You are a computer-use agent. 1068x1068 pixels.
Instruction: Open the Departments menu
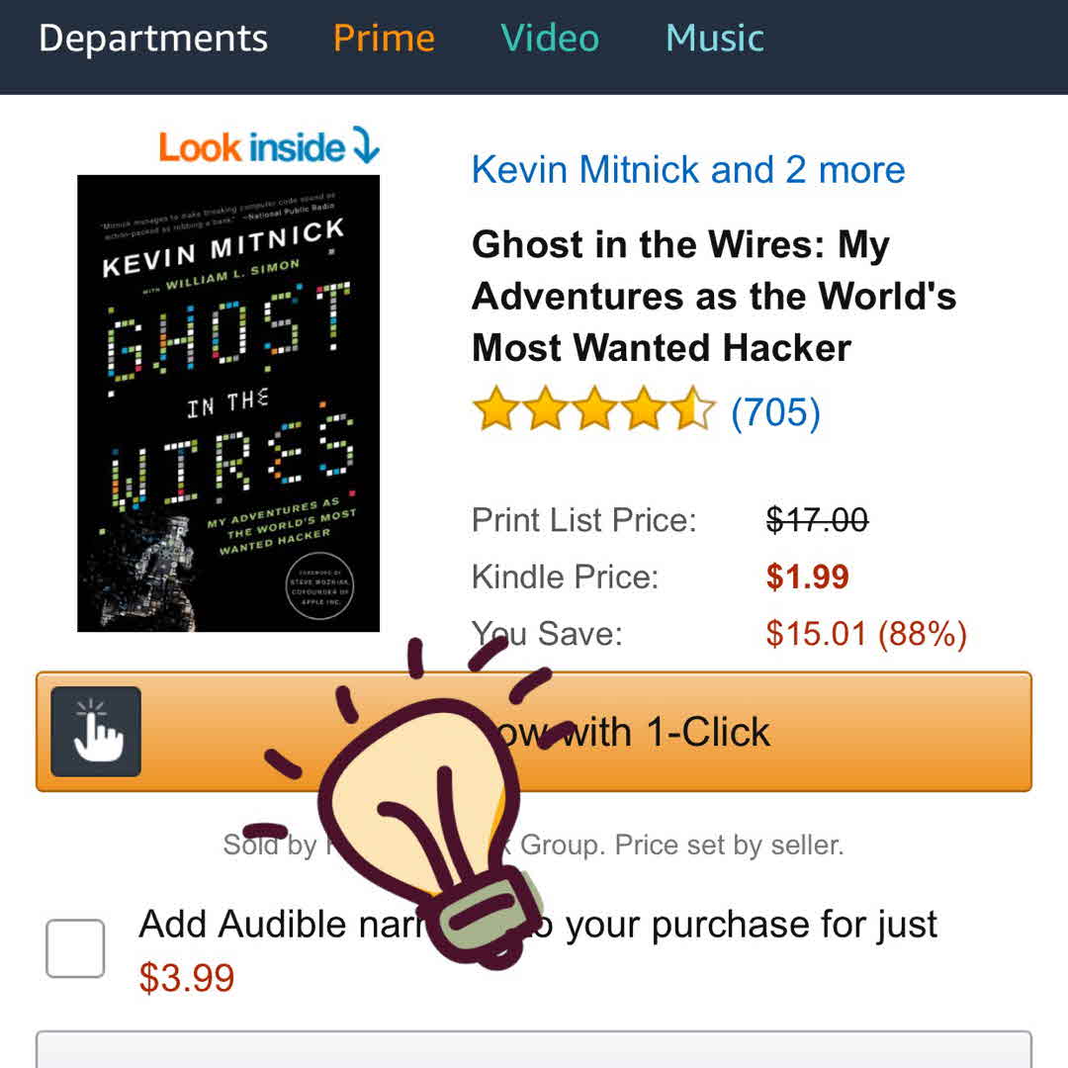153,39
